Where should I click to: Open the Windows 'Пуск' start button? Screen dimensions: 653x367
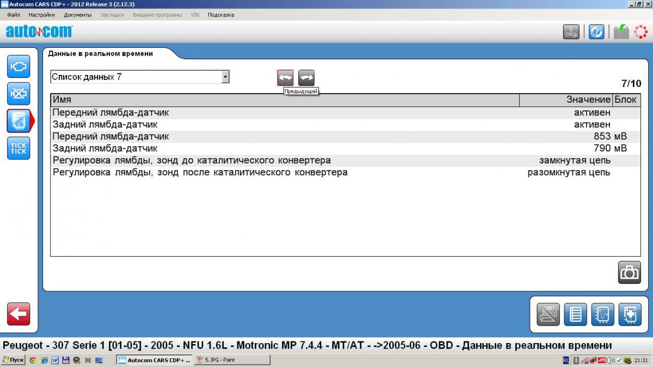[x=13, y=360]
